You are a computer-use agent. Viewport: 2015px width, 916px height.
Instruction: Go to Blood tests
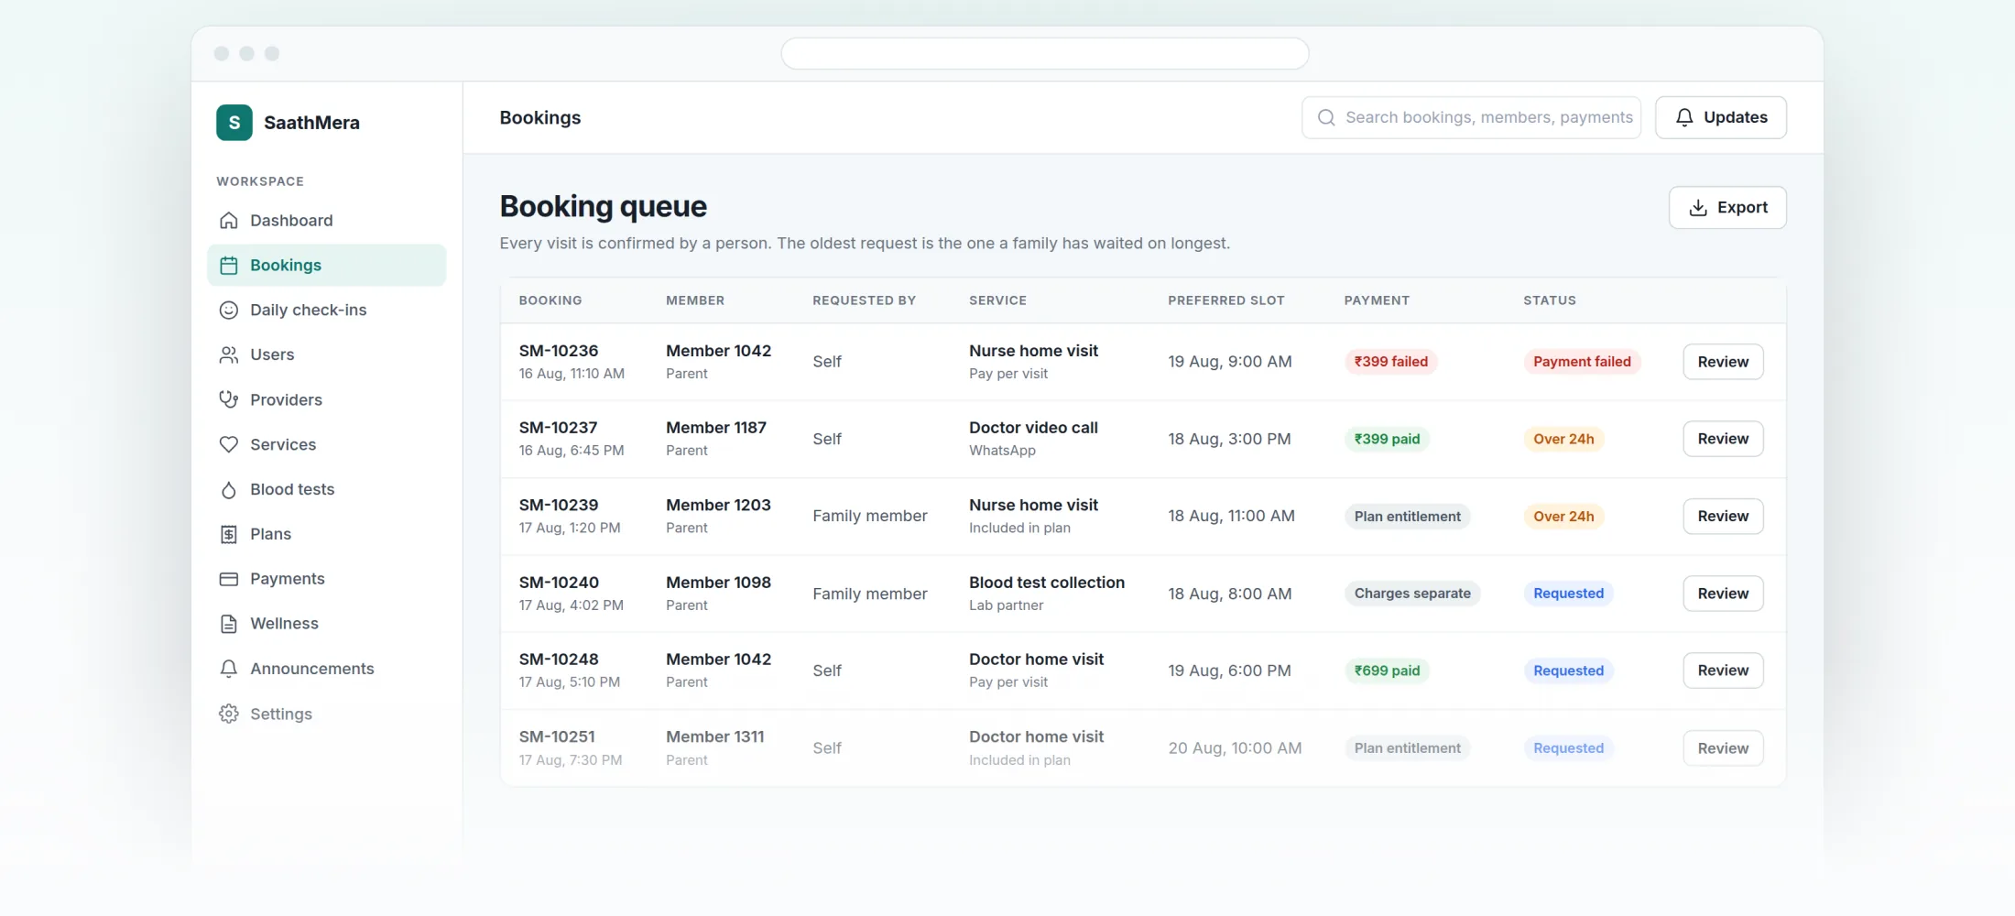327,490
